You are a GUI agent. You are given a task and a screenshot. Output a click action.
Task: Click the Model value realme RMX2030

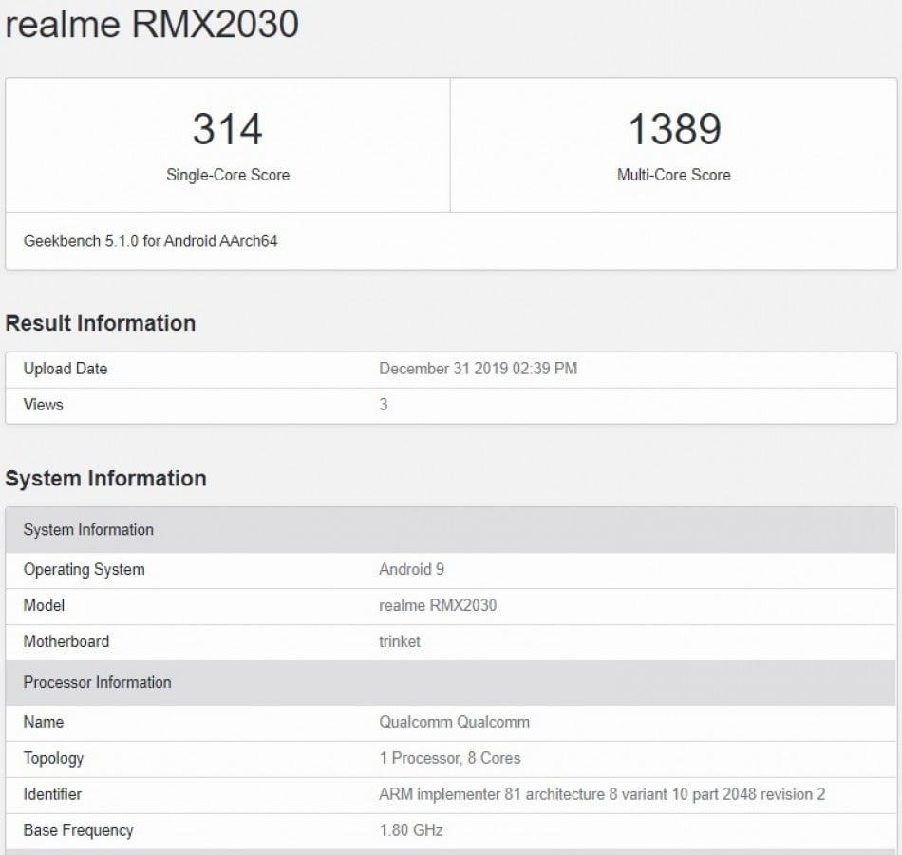[x=440, y=605]
